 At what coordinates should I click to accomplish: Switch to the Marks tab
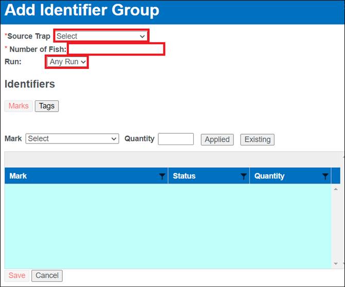click(x=19, y=106)
